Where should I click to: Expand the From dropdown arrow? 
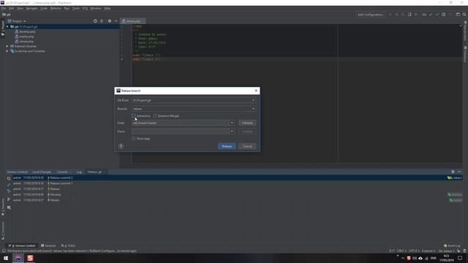coord(232,131)
